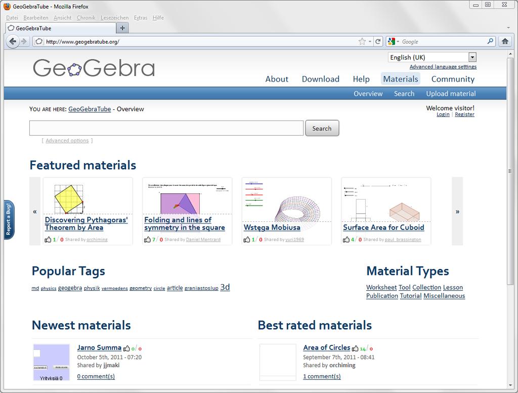Screen dimensions: 518x393
Task: Click thumbs-up icon next to Area of Circles
Action: 355,348
